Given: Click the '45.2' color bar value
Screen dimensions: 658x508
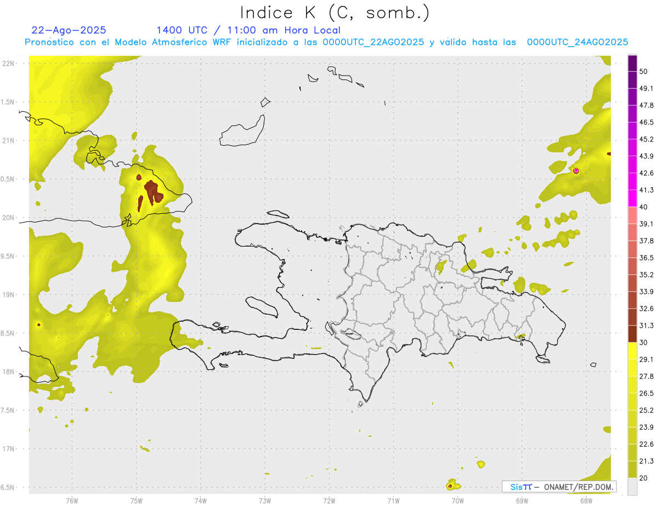Looking at the screenshot, I should 647,139.
